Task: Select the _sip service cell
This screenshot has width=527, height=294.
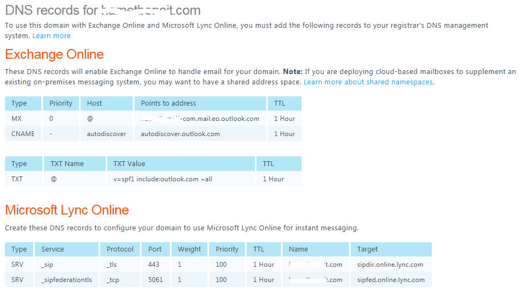Action: (x=47, y=264)
